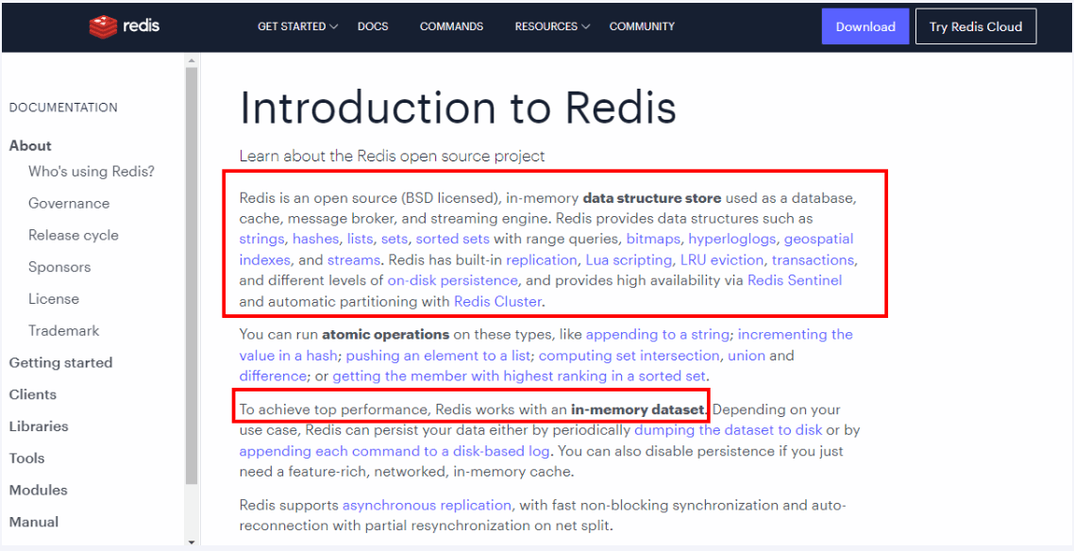Screen dimensions: 1074x551
Task: Open the asynchronous replication link
Action: tap(427, 506)
